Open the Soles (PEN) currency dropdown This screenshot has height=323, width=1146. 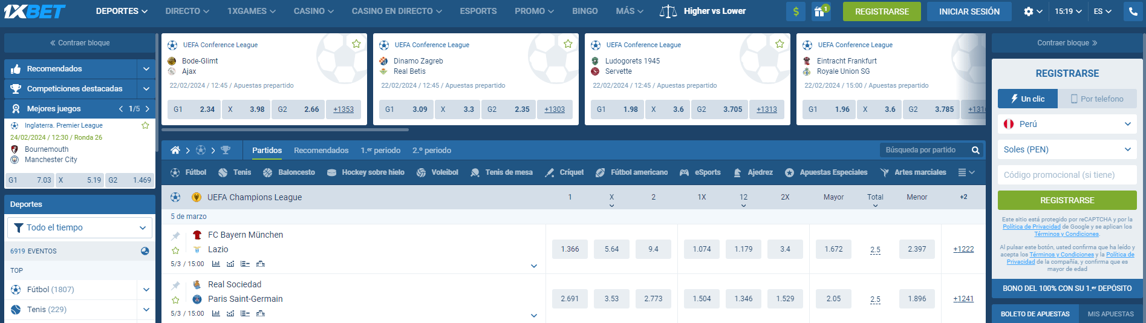tap(1067, 149)
